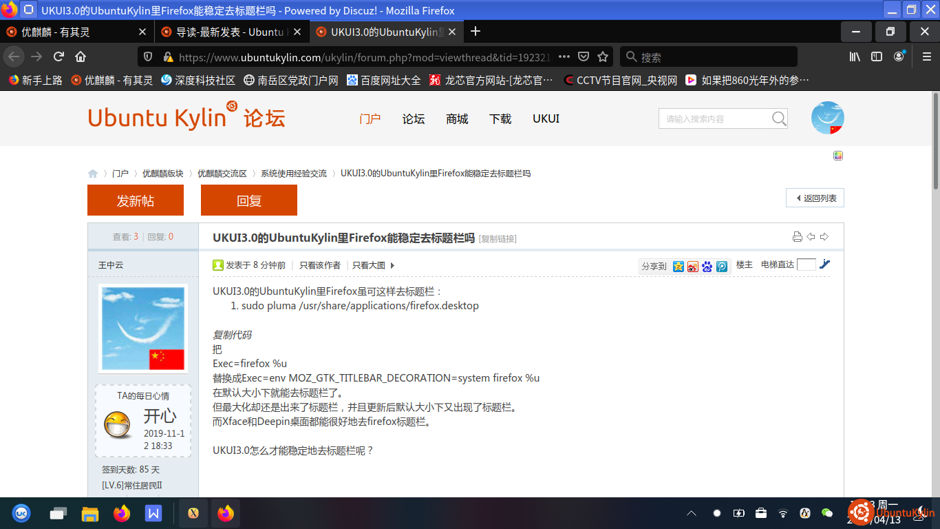Click the author avatar thumbnail image
Viewport: 940px width, 529px height.
(143, 329)
